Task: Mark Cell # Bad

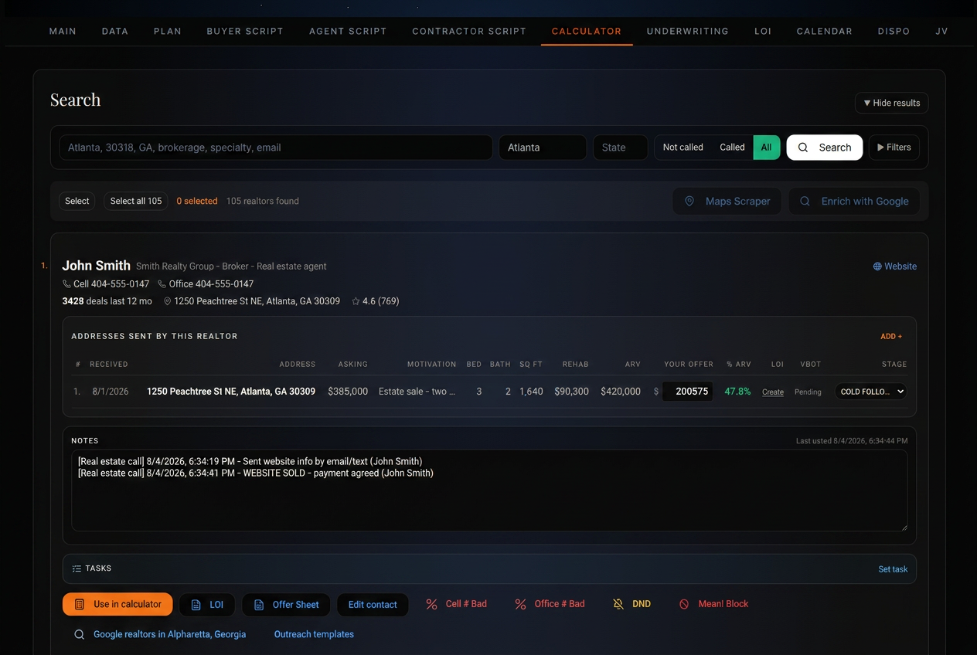Action: click(457, 604)
